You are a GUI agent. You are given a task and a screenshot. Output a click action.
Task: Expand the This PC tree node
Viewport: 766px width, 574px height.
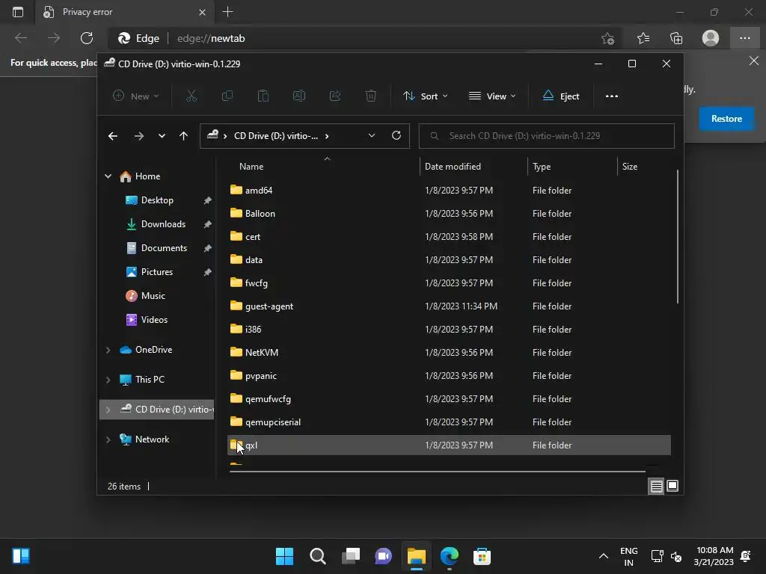coord(108,380)
